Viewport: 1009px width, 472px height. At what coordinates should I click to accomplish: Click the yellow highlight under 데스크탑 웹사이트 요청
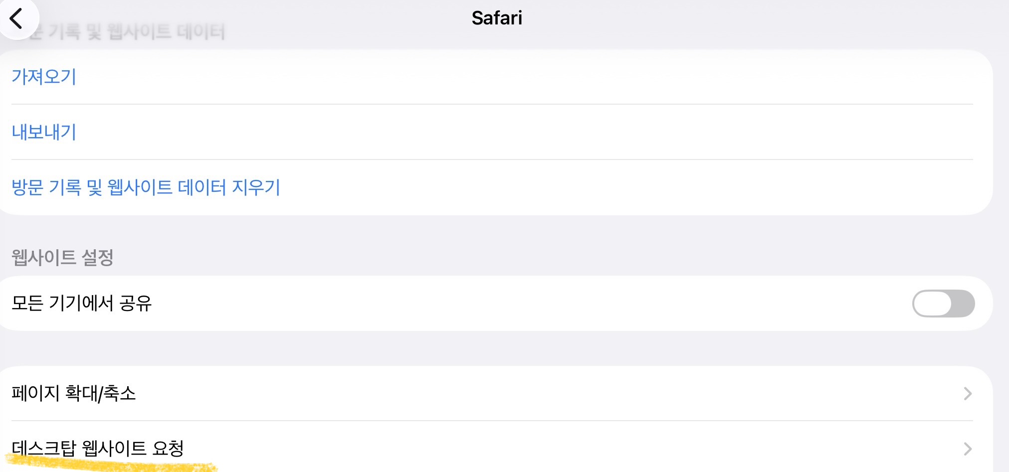point(110,464)
